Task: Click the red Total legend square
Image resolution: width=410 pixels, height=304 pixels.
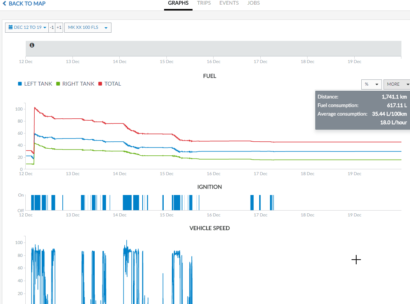Action: coord(100,84)
